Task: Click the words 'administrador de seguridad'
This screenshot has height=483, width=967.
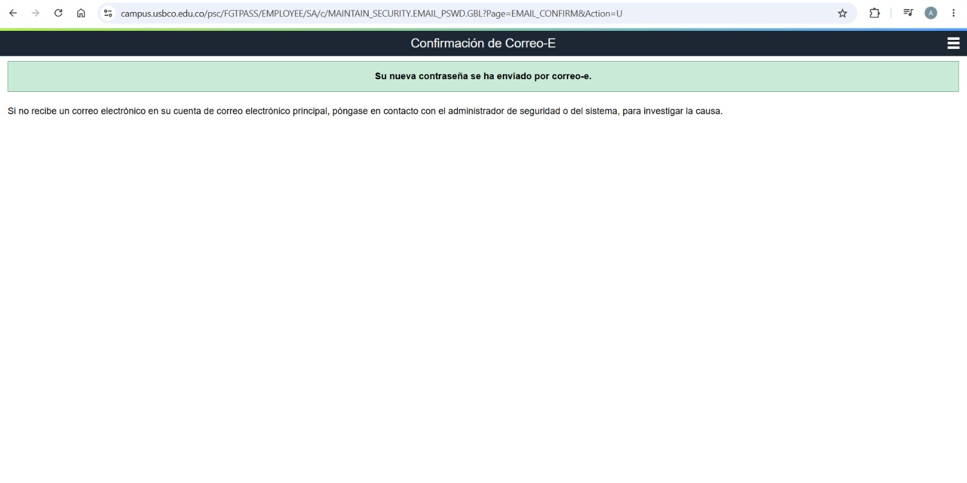Action: pos(503,111)
